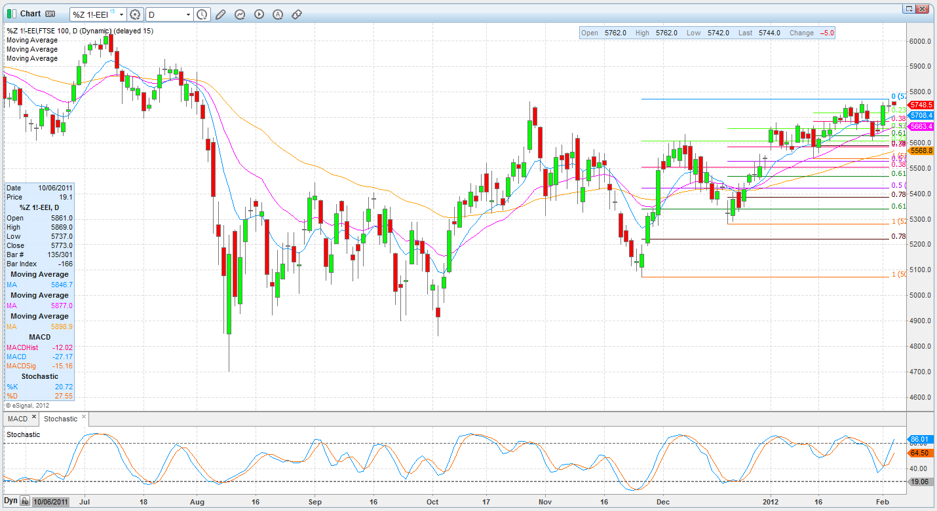Screen dimensions: 937x511
Task: Click the orange 64.50 stochastic value marker
Action: pyautogui.click(x=920, y=453)
